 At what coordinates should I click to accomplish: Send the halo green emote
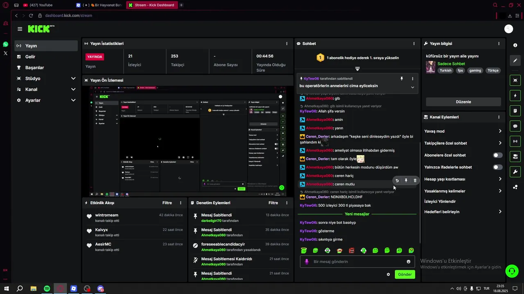[304, 250]
